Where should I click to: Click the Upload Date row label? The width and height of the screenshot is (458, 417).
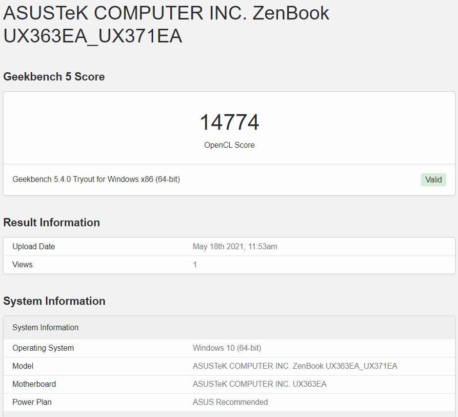click(x=34, y=246)
